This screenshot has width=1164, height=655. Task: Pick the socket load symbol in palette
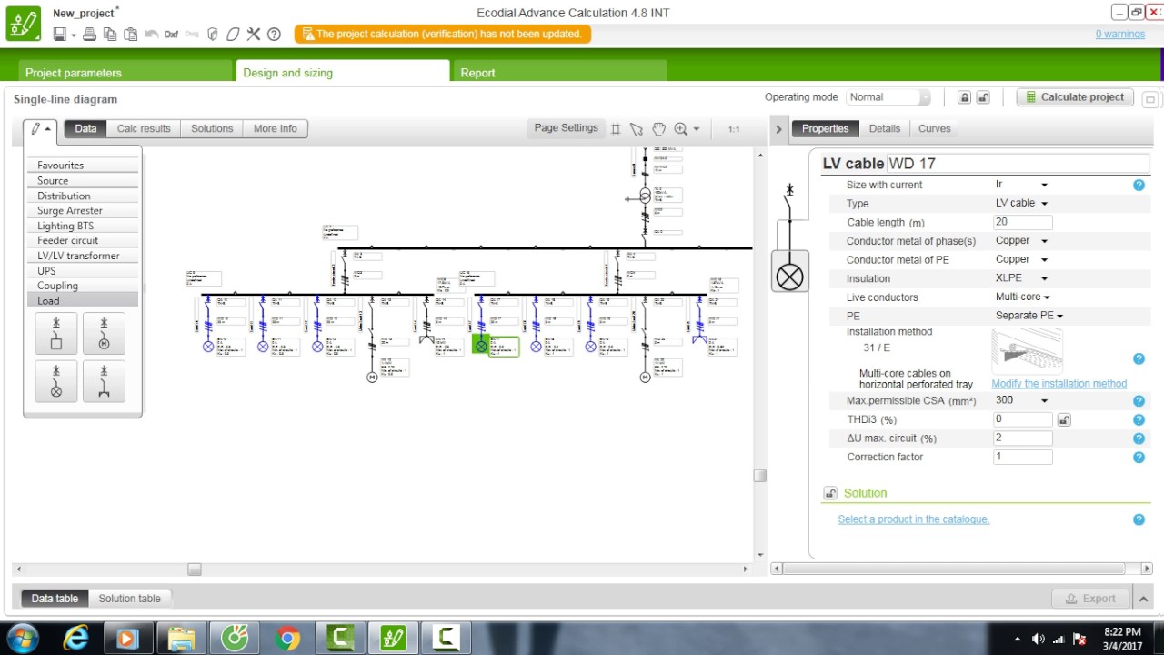[104, 380]
